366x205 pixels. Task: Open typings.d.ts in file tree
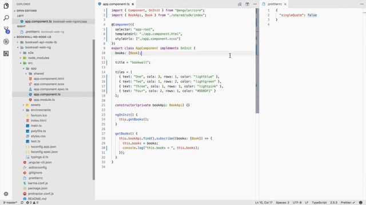tap(39, 157)
